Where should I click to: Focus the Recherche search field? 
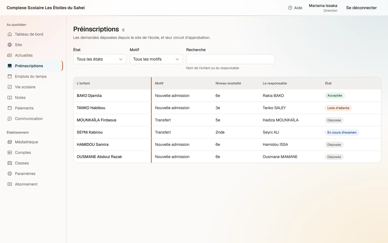point(231,59)
